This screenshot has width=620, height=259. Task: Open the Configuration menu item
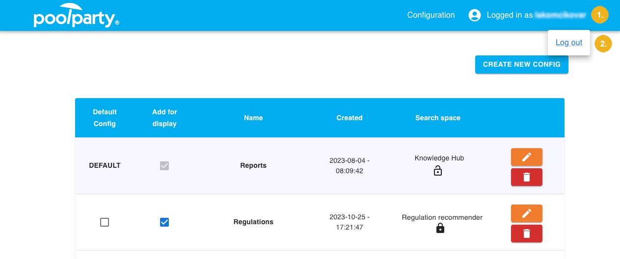431,15
